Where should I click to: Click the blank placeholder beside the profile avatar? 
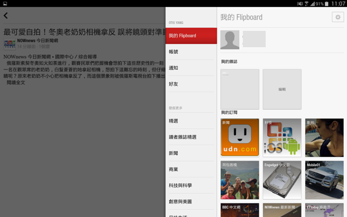pyautogui.click(x=254, y=39)
